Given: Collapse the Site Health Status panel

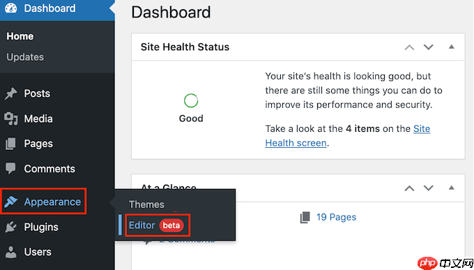Looking at the screenshot, I should [x=451, y=47].
